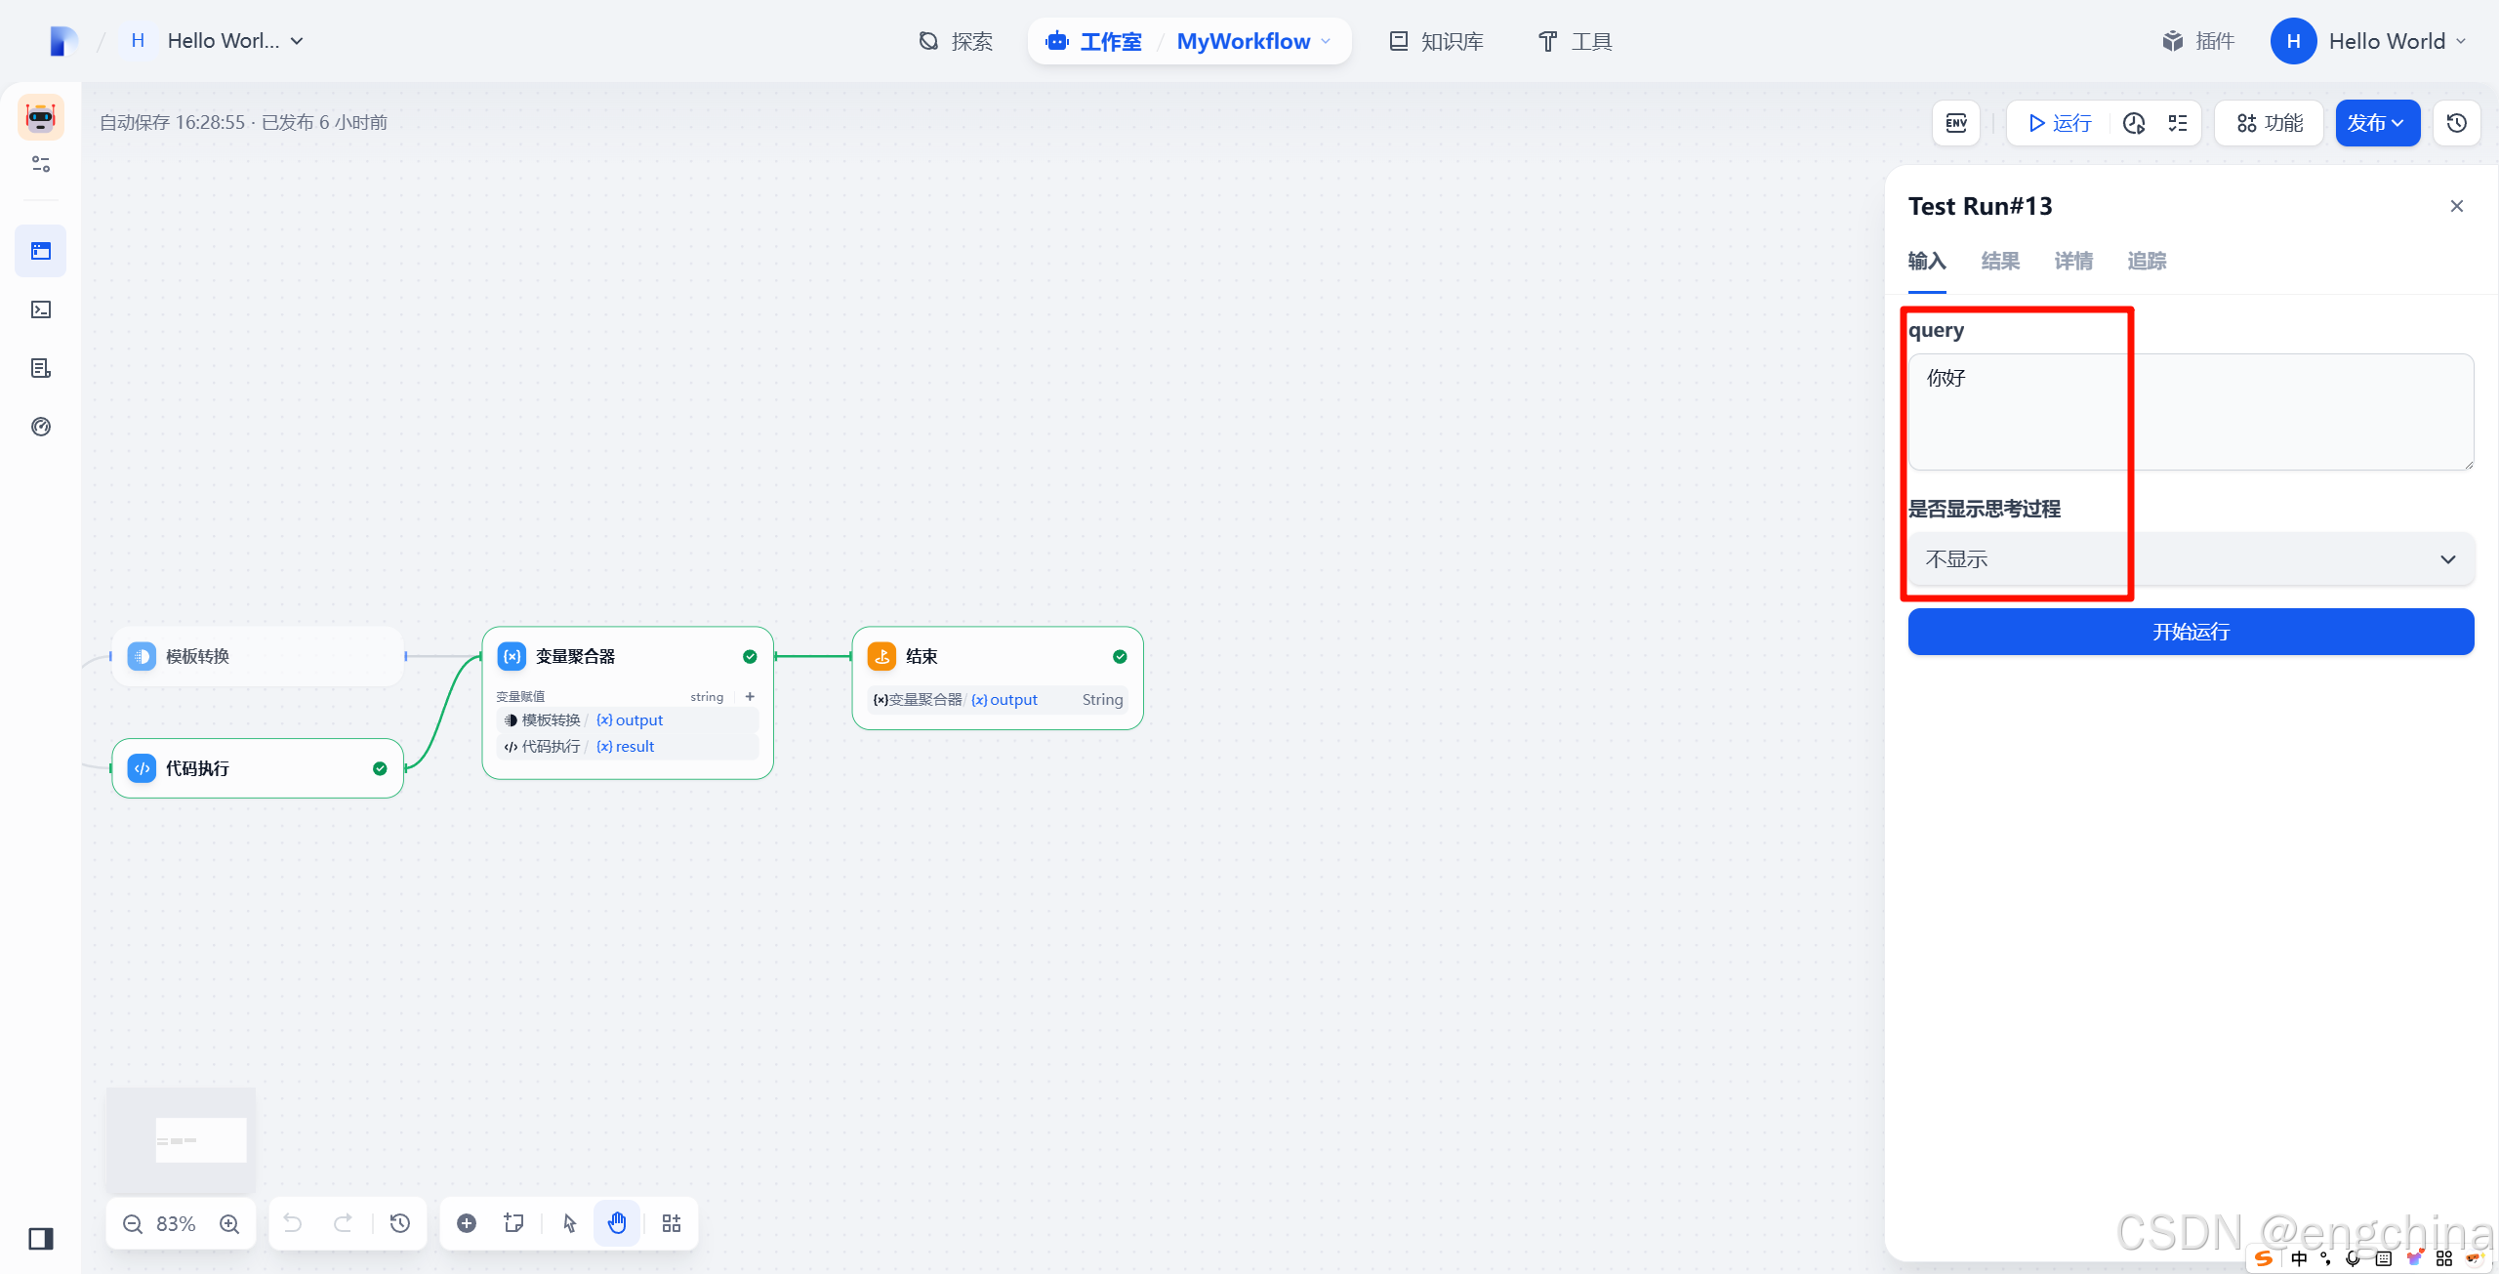Click the zoom out magnifier icon

(x=133, y=1224)
